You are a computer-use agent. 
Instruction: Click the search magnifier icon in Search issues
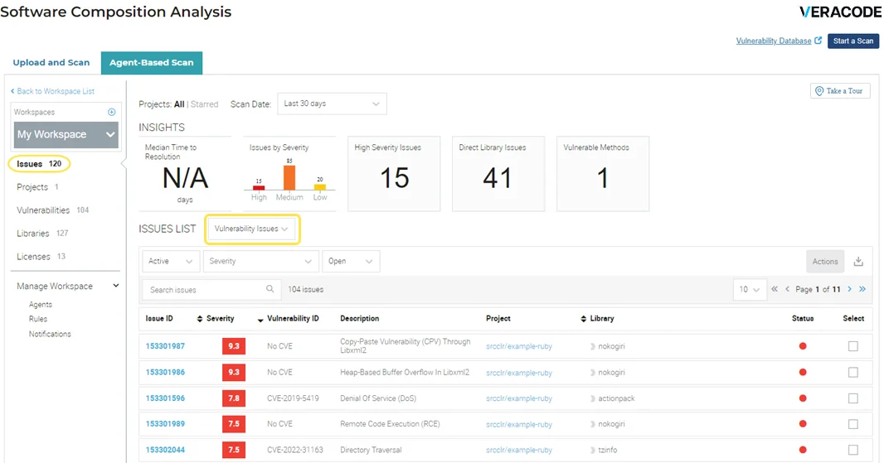click(x=270, y=289)
